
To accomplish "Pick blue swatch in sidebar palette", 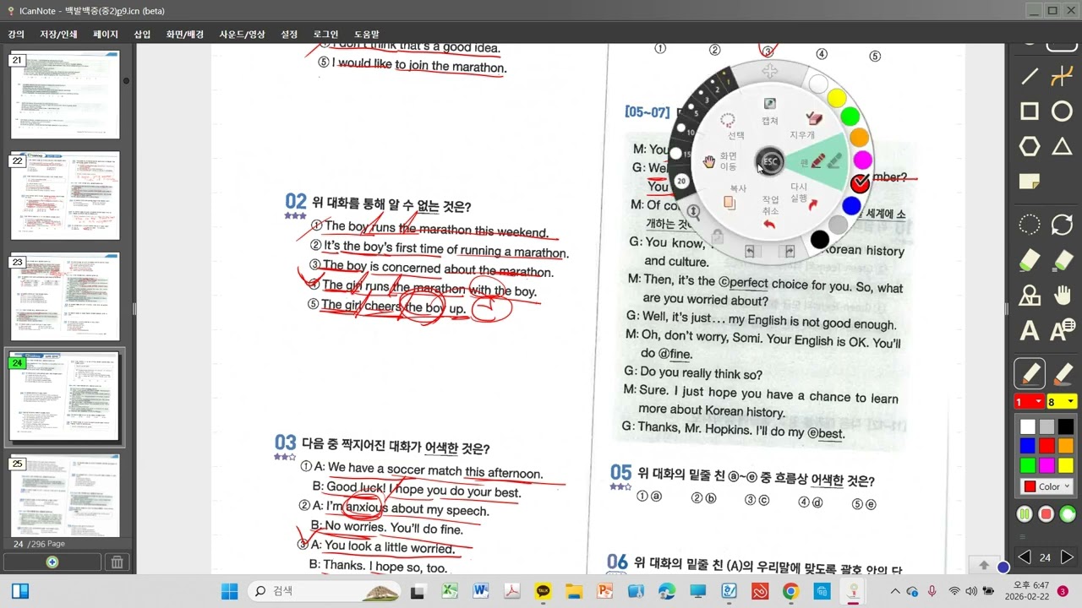I will coord(1027,446).
